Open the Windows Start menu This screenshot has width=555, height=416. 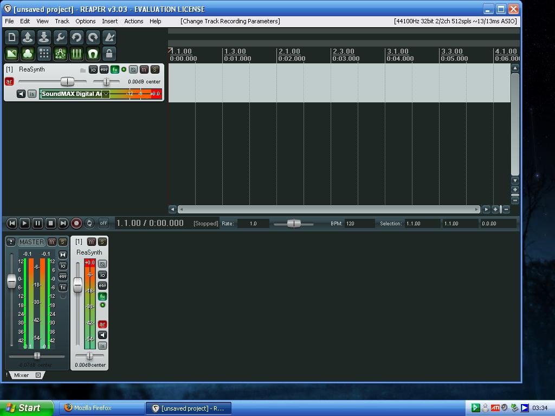click(27, 408)
